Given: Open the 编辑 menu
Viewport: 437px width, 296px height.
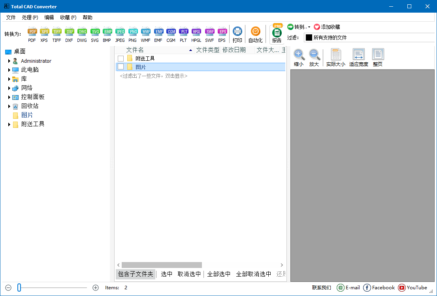Looking at the screenshot, I should [x=49, y=17].
